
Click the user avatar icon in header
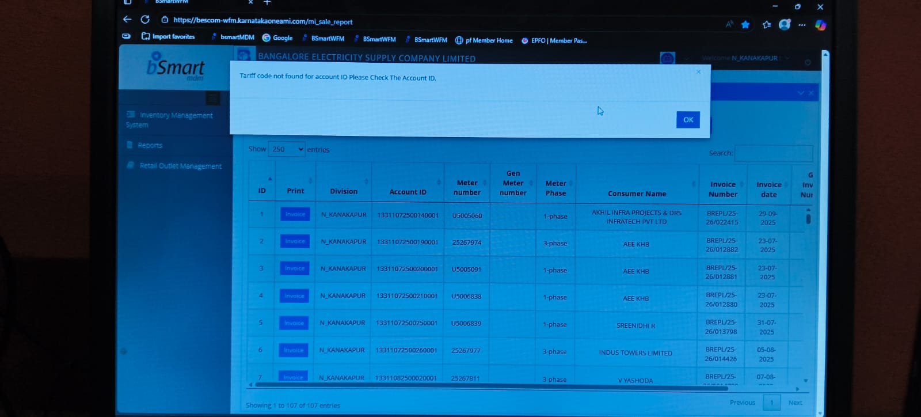pos(667,58)
